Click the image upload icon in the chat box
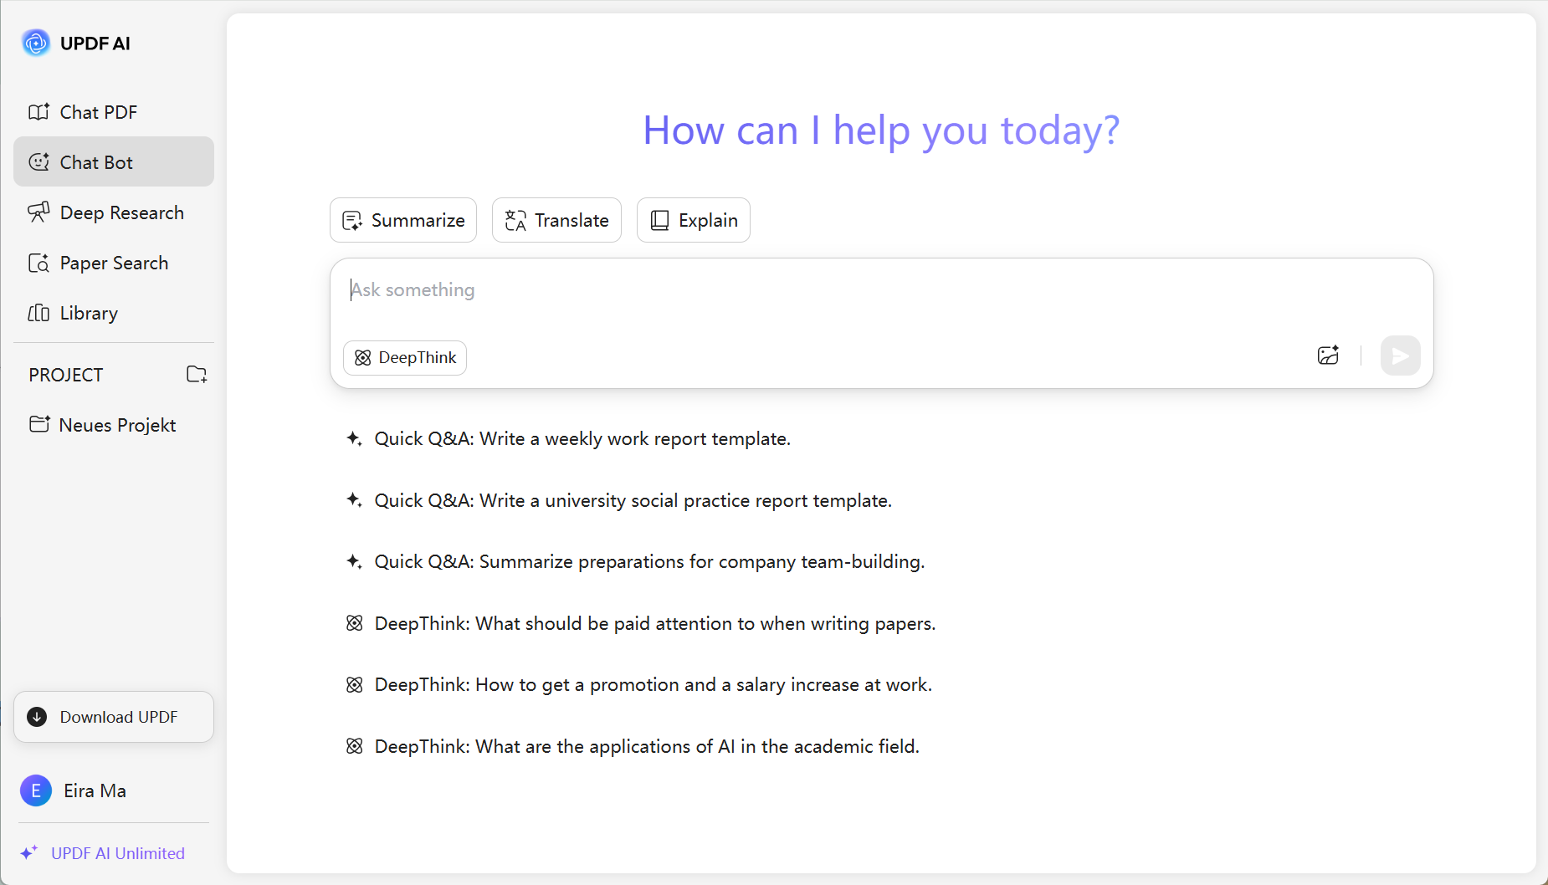1548x885 pixels. 1328,356
